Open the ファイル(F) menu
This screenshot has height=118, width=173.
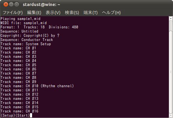click(13, 13)
